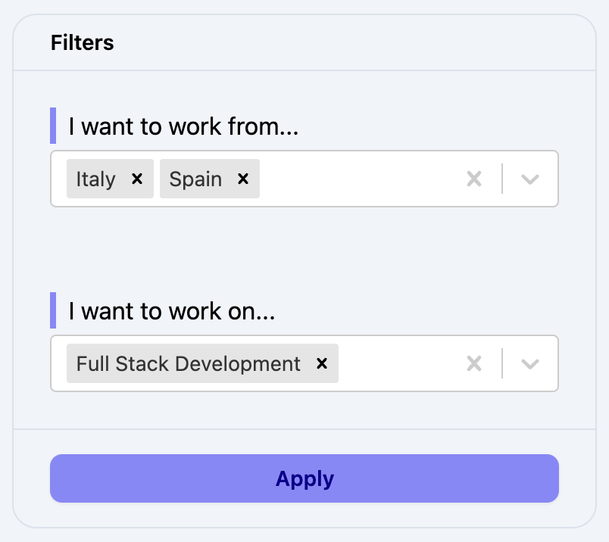Click the purple bar beside work-from label
Viewport: 609px width, 542px height.
[53, 126]
